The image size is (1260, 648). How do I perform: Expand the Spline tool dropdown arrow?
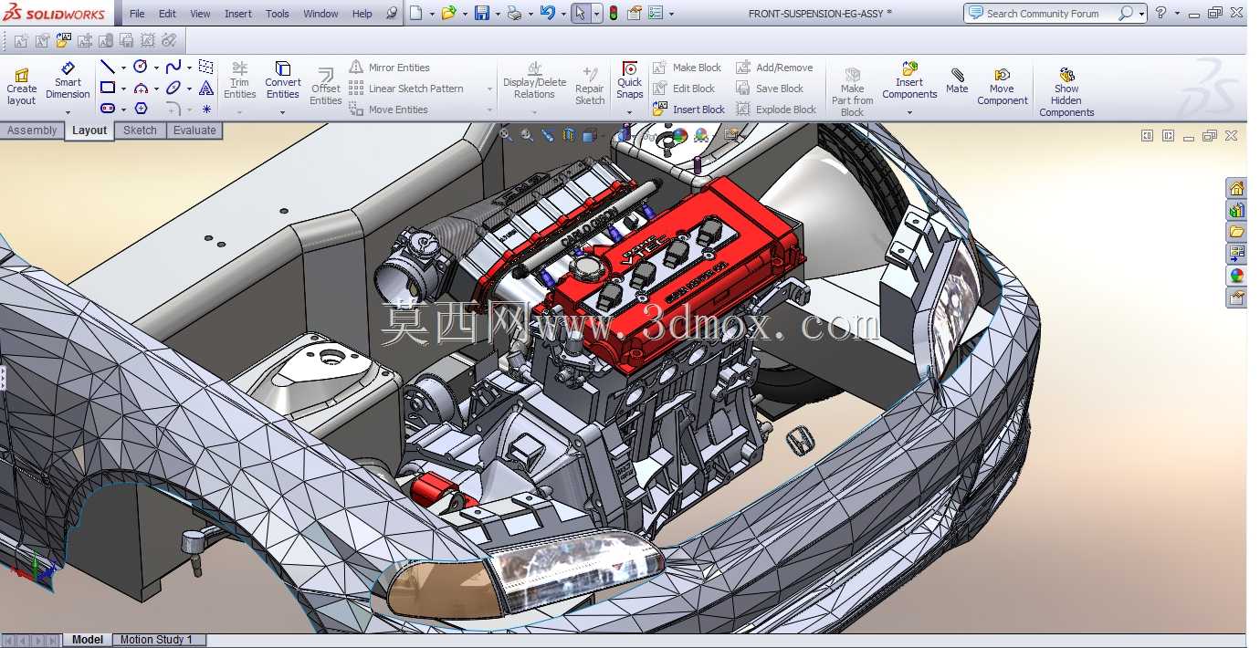[x=189, y=68]
